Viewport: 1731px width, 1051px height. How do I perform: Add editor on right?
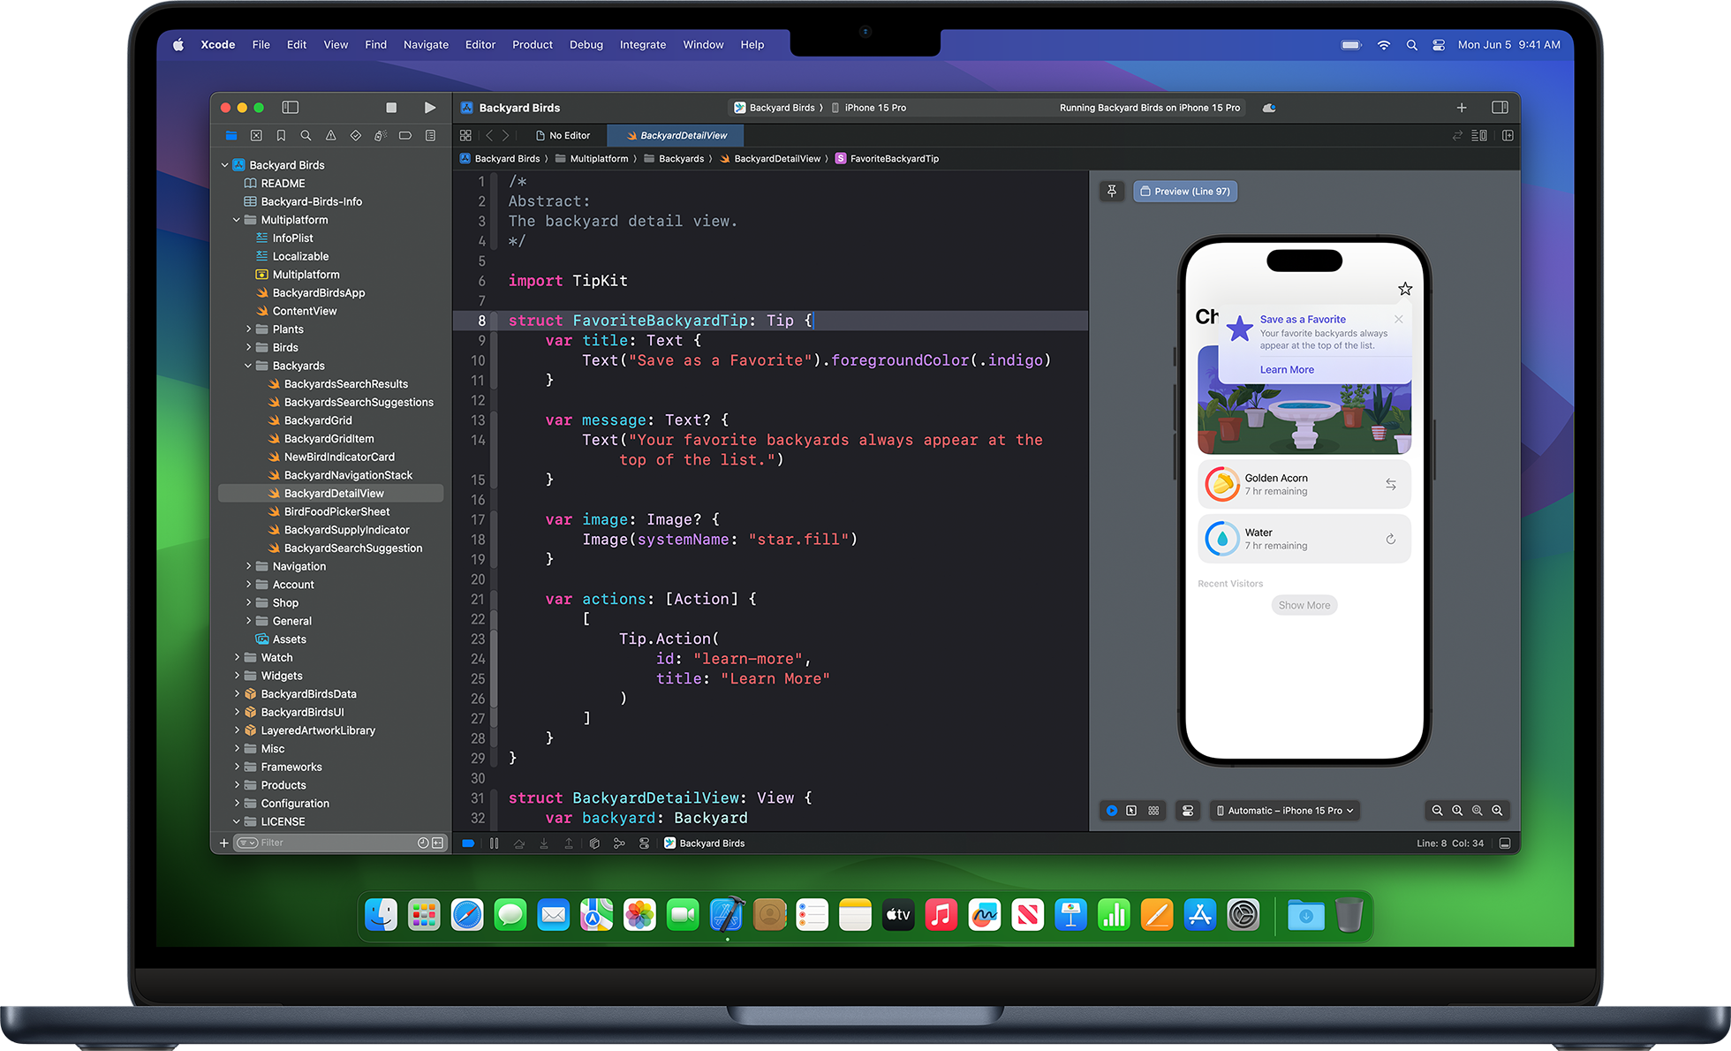(x=1508, y=136)
